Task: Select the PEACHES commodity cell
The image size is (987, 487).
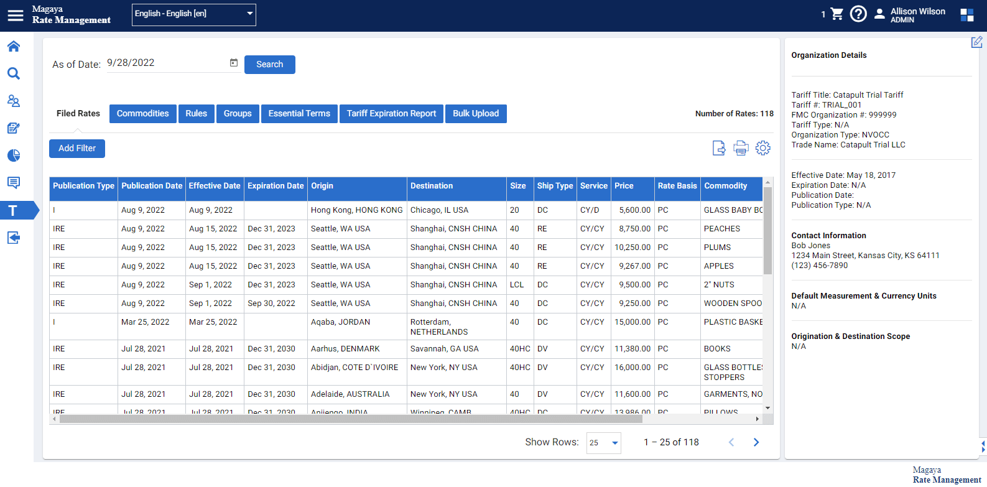Action: click(x=731, y=229)
